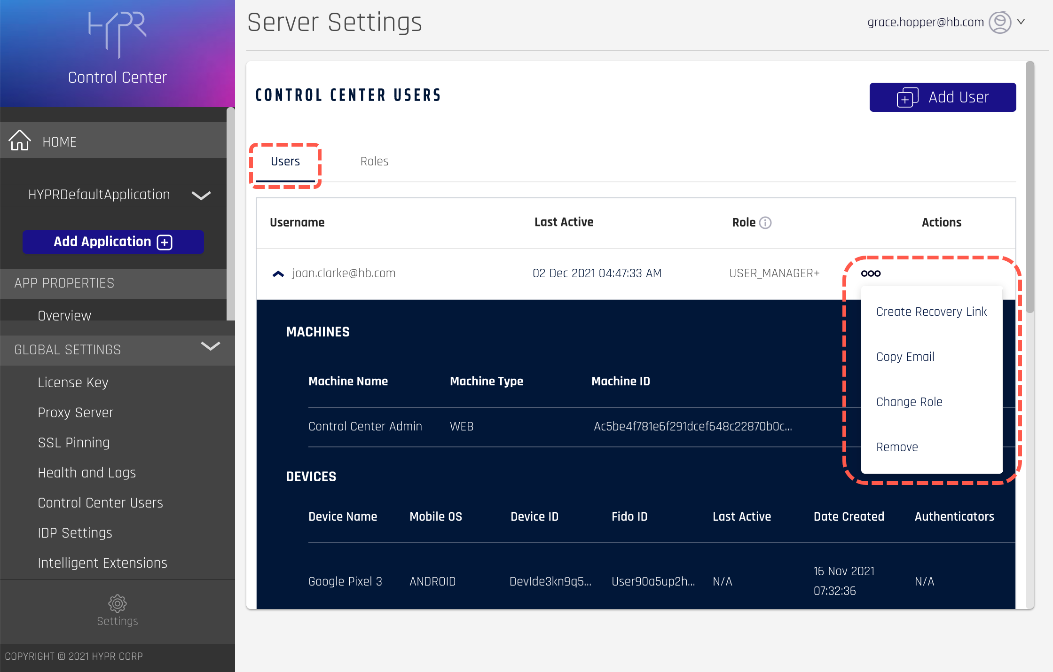The width and height of the screenshot is (1053, 672).
Task: Open the three-dot actions menu for joan.clarke
Action: [871, 273]
